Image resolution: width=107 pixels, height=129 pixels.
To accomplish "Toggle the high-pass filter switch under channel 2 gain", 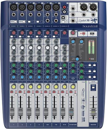I will pyautogui.click(x=20, y=37).
